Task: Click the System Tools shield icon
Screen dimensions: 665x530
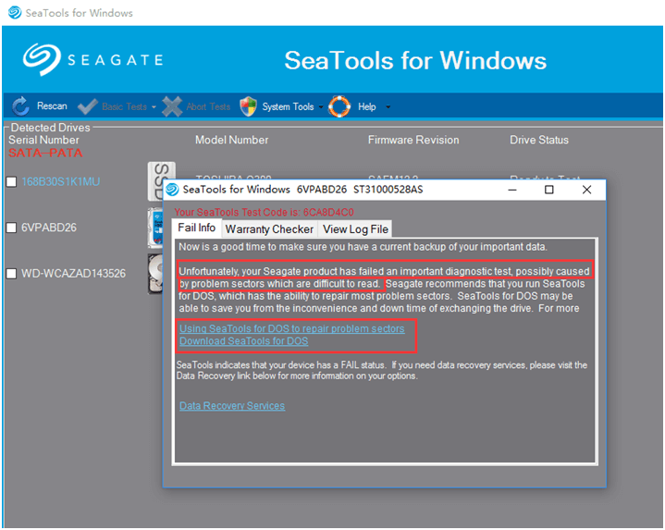Action: [x=248, y=106]
